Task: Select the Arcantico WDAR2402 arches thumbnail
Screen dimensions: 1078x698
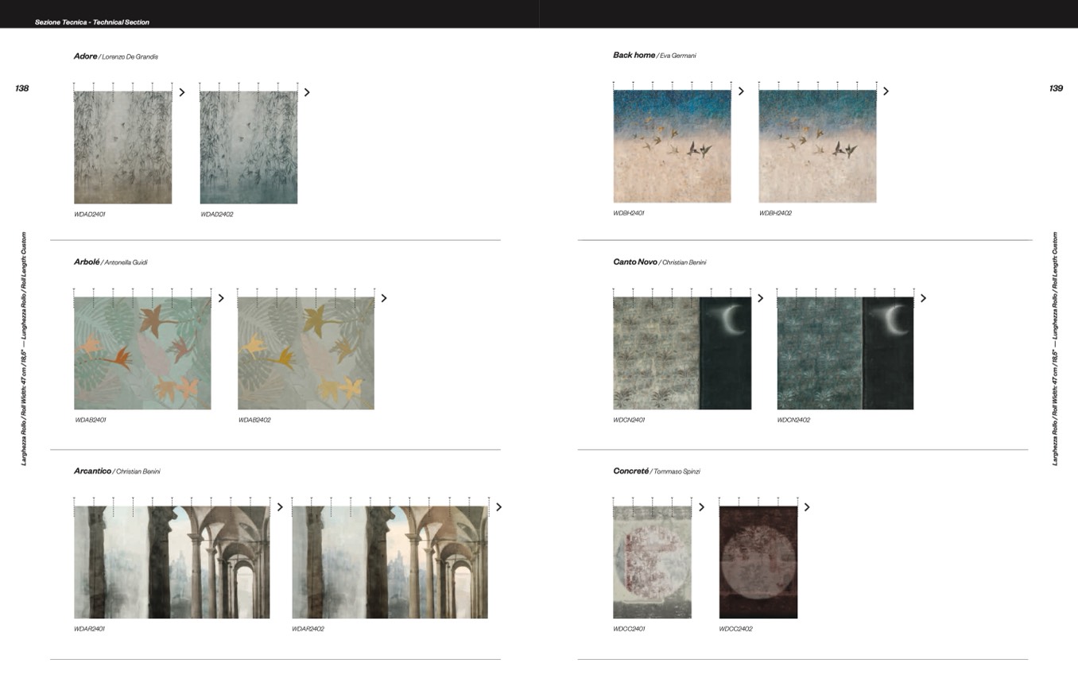Action: click(x=390, y=562)
